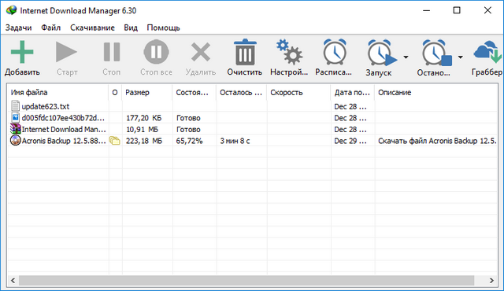Click the 65,72% progress status cell
This screenshot has width=504, height=291.
coord(189,141)
